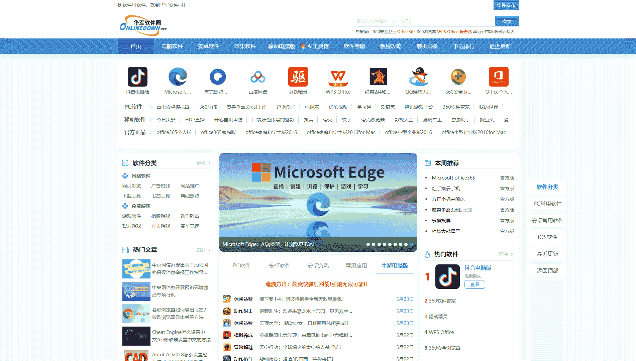Image resolution: width=636 pixels, height=361 pixels.
Task: Open the 360安全卫士 app icon
Action: coord(458,77)
